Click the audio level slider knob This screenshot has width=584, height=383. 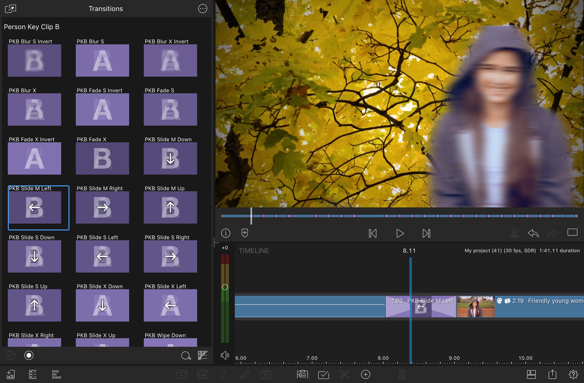coord(225,287)
